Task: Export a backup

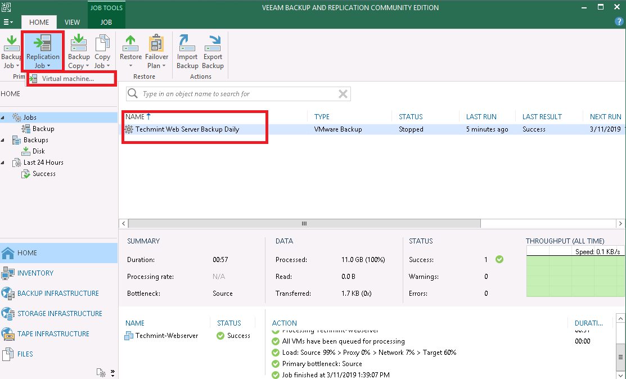Action: [213, 51]
